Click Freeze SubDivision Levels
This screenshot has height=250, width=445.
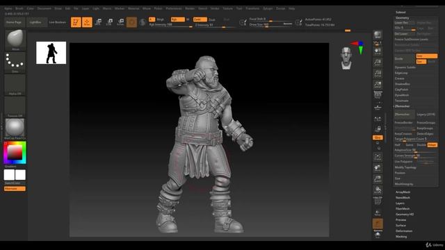(411, 40)
